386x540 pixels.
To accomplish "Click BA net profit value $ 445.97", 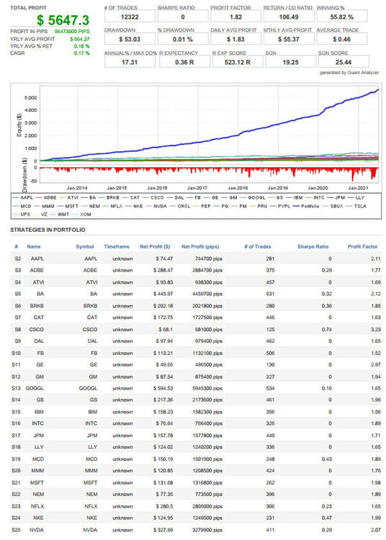I will (163, 294).
